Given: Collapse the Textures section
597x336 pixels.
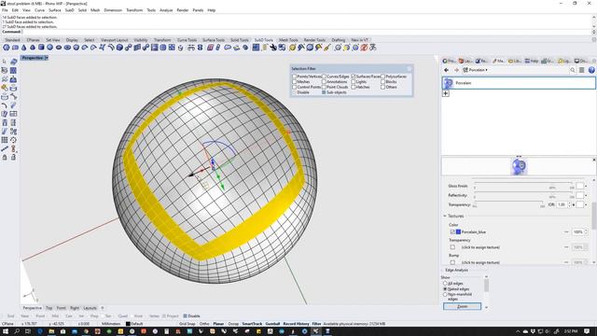Looking at the screenshot, I should [445, 216].
